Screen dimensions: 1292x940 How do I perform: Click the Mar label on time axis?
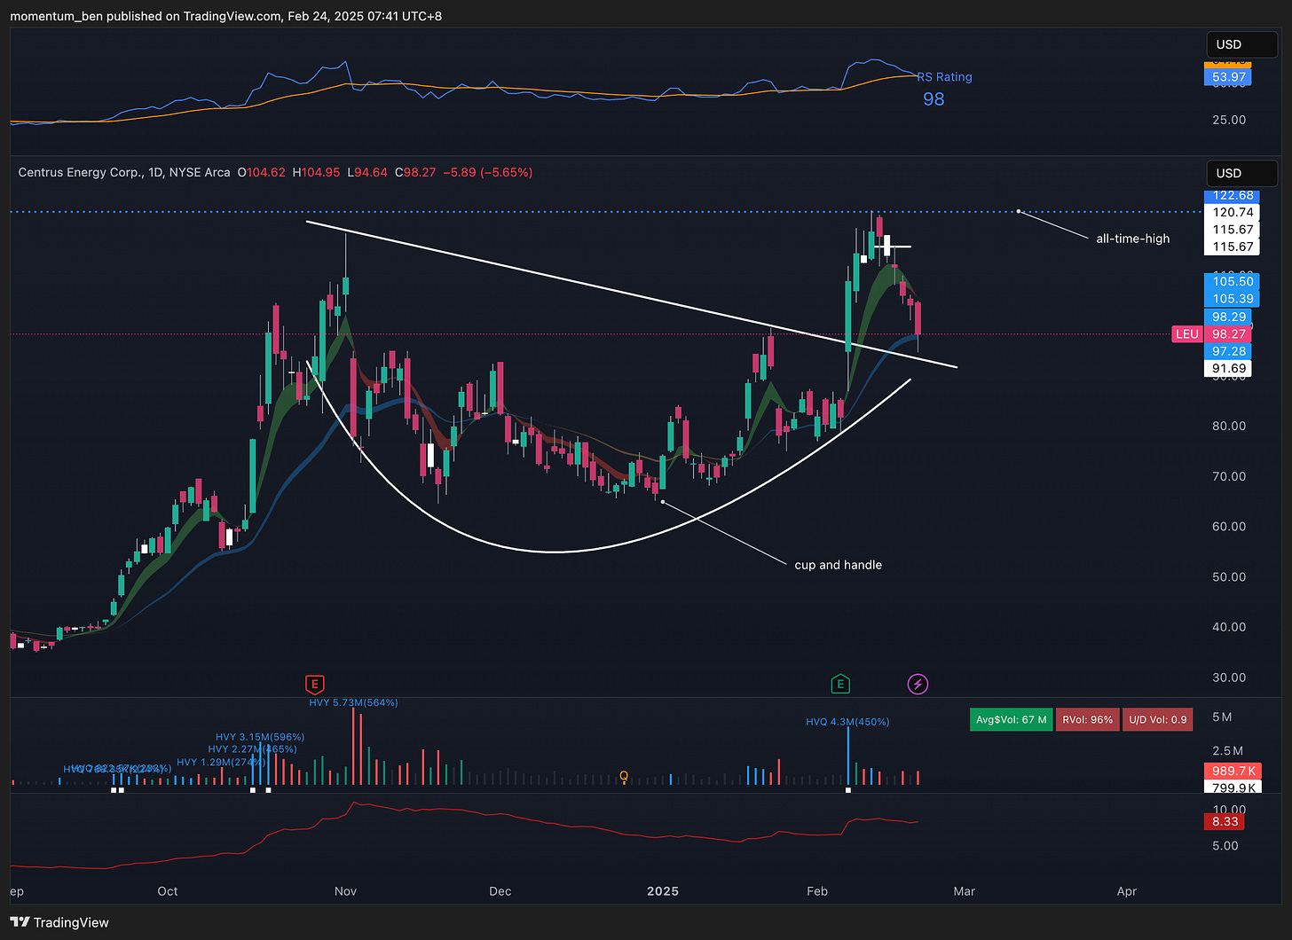(x=964, y=891)
